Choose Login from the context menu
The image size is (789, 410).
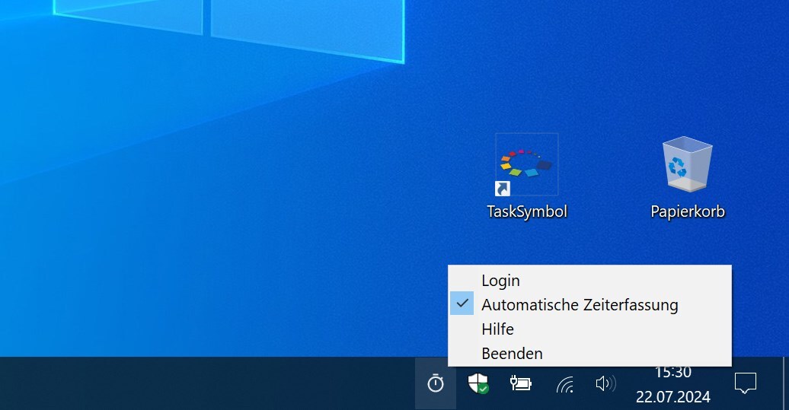point(500,281)
